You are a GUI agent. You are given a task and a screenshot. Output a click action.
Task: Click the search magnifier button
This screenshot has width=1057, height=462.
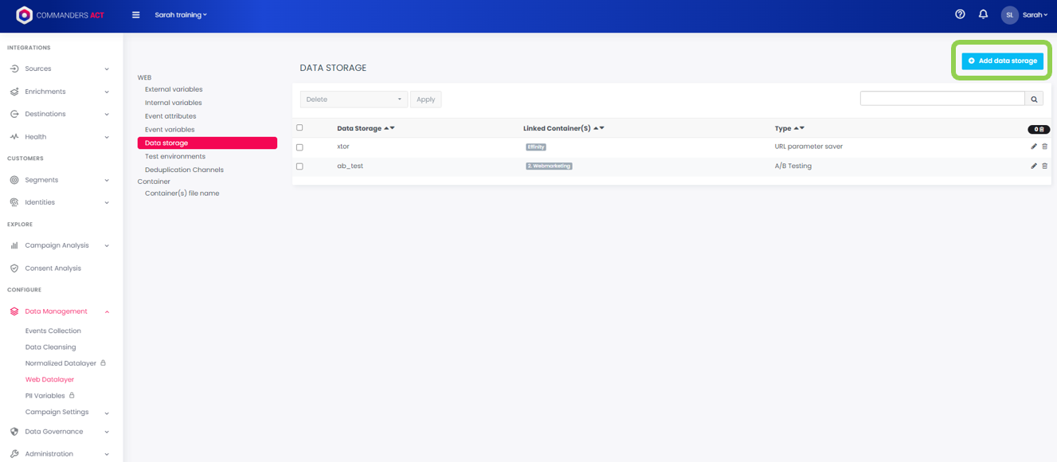pyautogui.click(x=1034, y=99)
